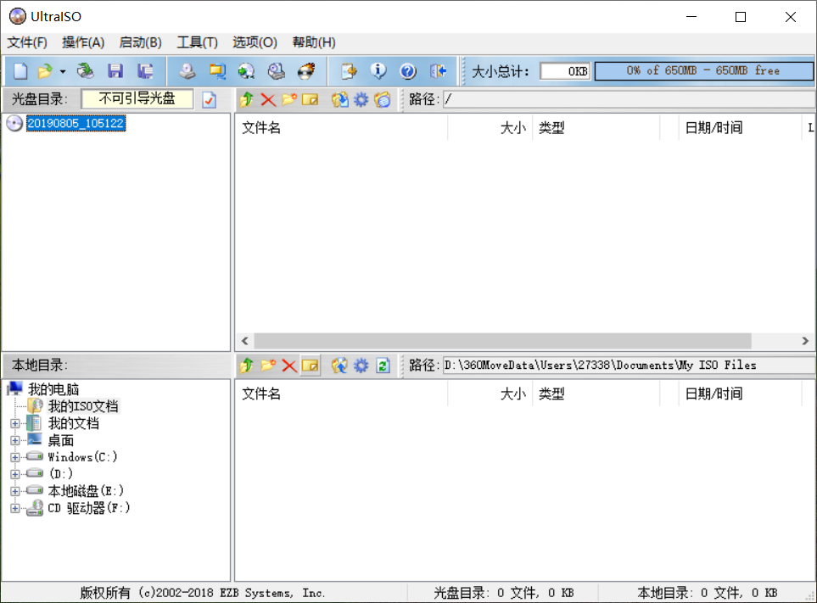Open the 操作(A) menu
817x603 pixels.
83,42
